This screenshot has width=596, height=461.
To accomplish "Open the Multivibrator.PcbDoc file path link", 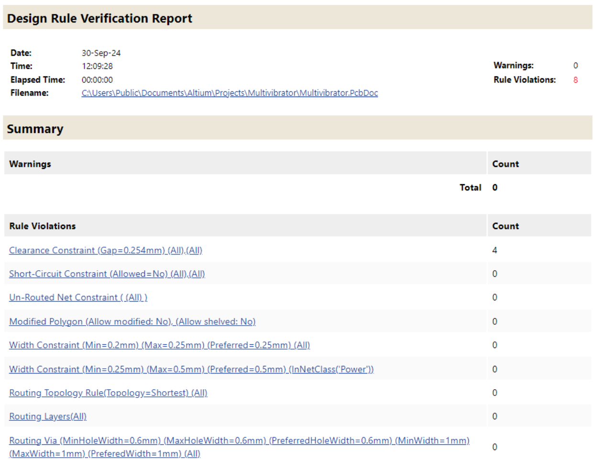I will [230, 93].
